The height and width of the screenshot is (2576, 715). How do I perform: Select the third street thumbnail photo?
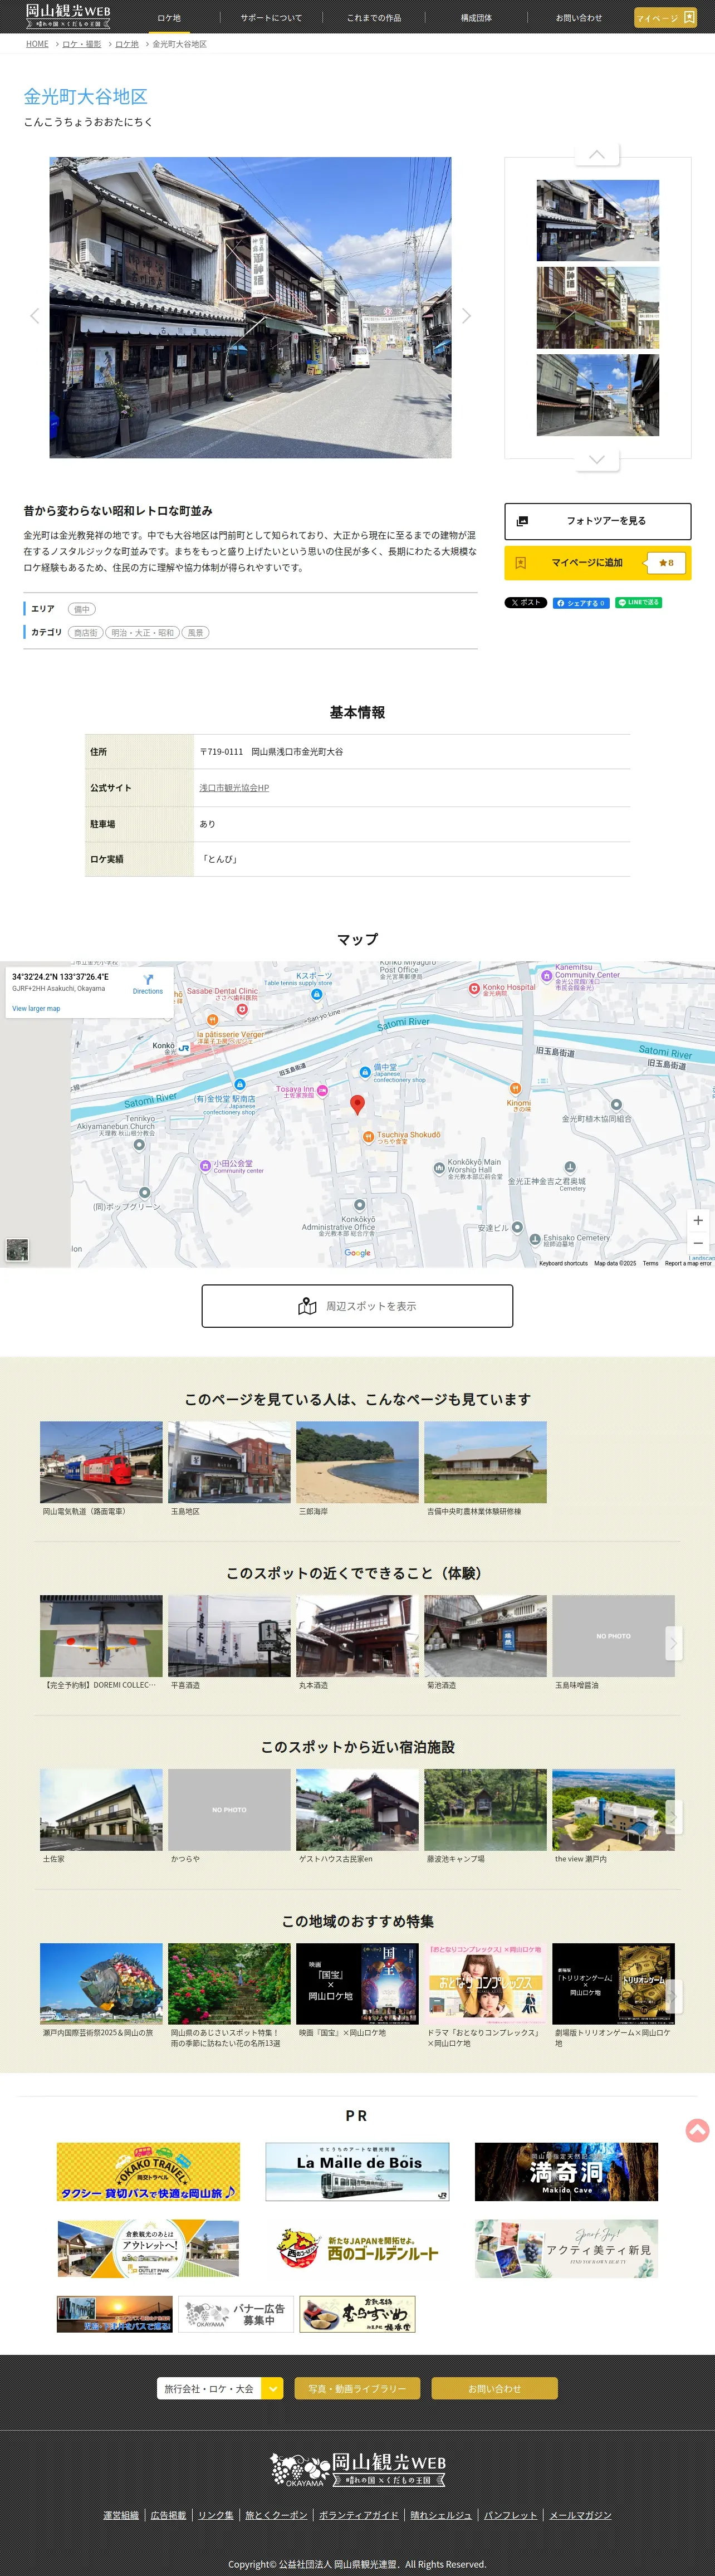(x=597, y=395)
